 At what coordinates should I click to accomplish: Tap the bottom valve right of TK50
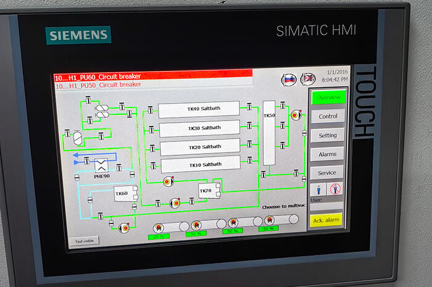[x=283, y=145]
